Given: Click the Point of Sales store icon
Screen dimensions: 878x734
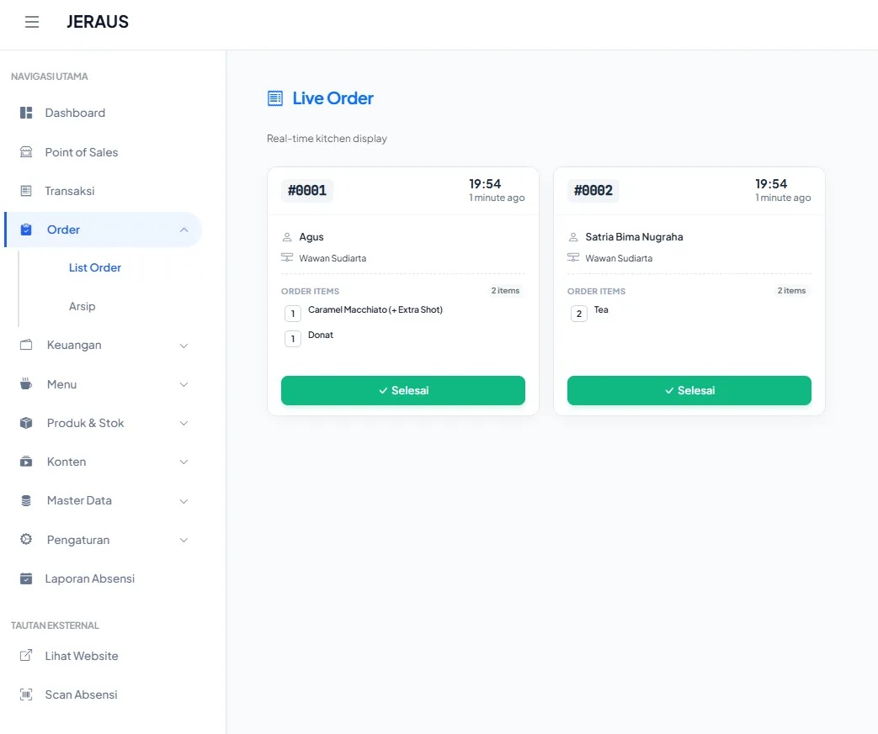Looking at the screenshot, I should (26, 152).
